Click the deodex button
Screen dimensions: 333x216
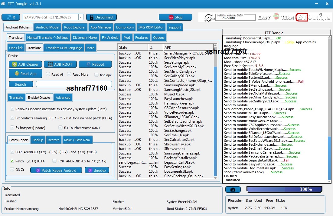pyautogui.click(x=97, y=170)
